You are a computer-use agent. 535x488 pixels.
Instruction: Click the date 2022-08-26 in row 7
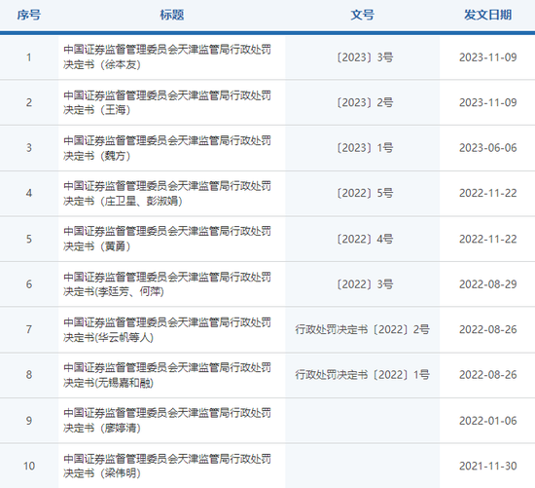coord(488,329)
